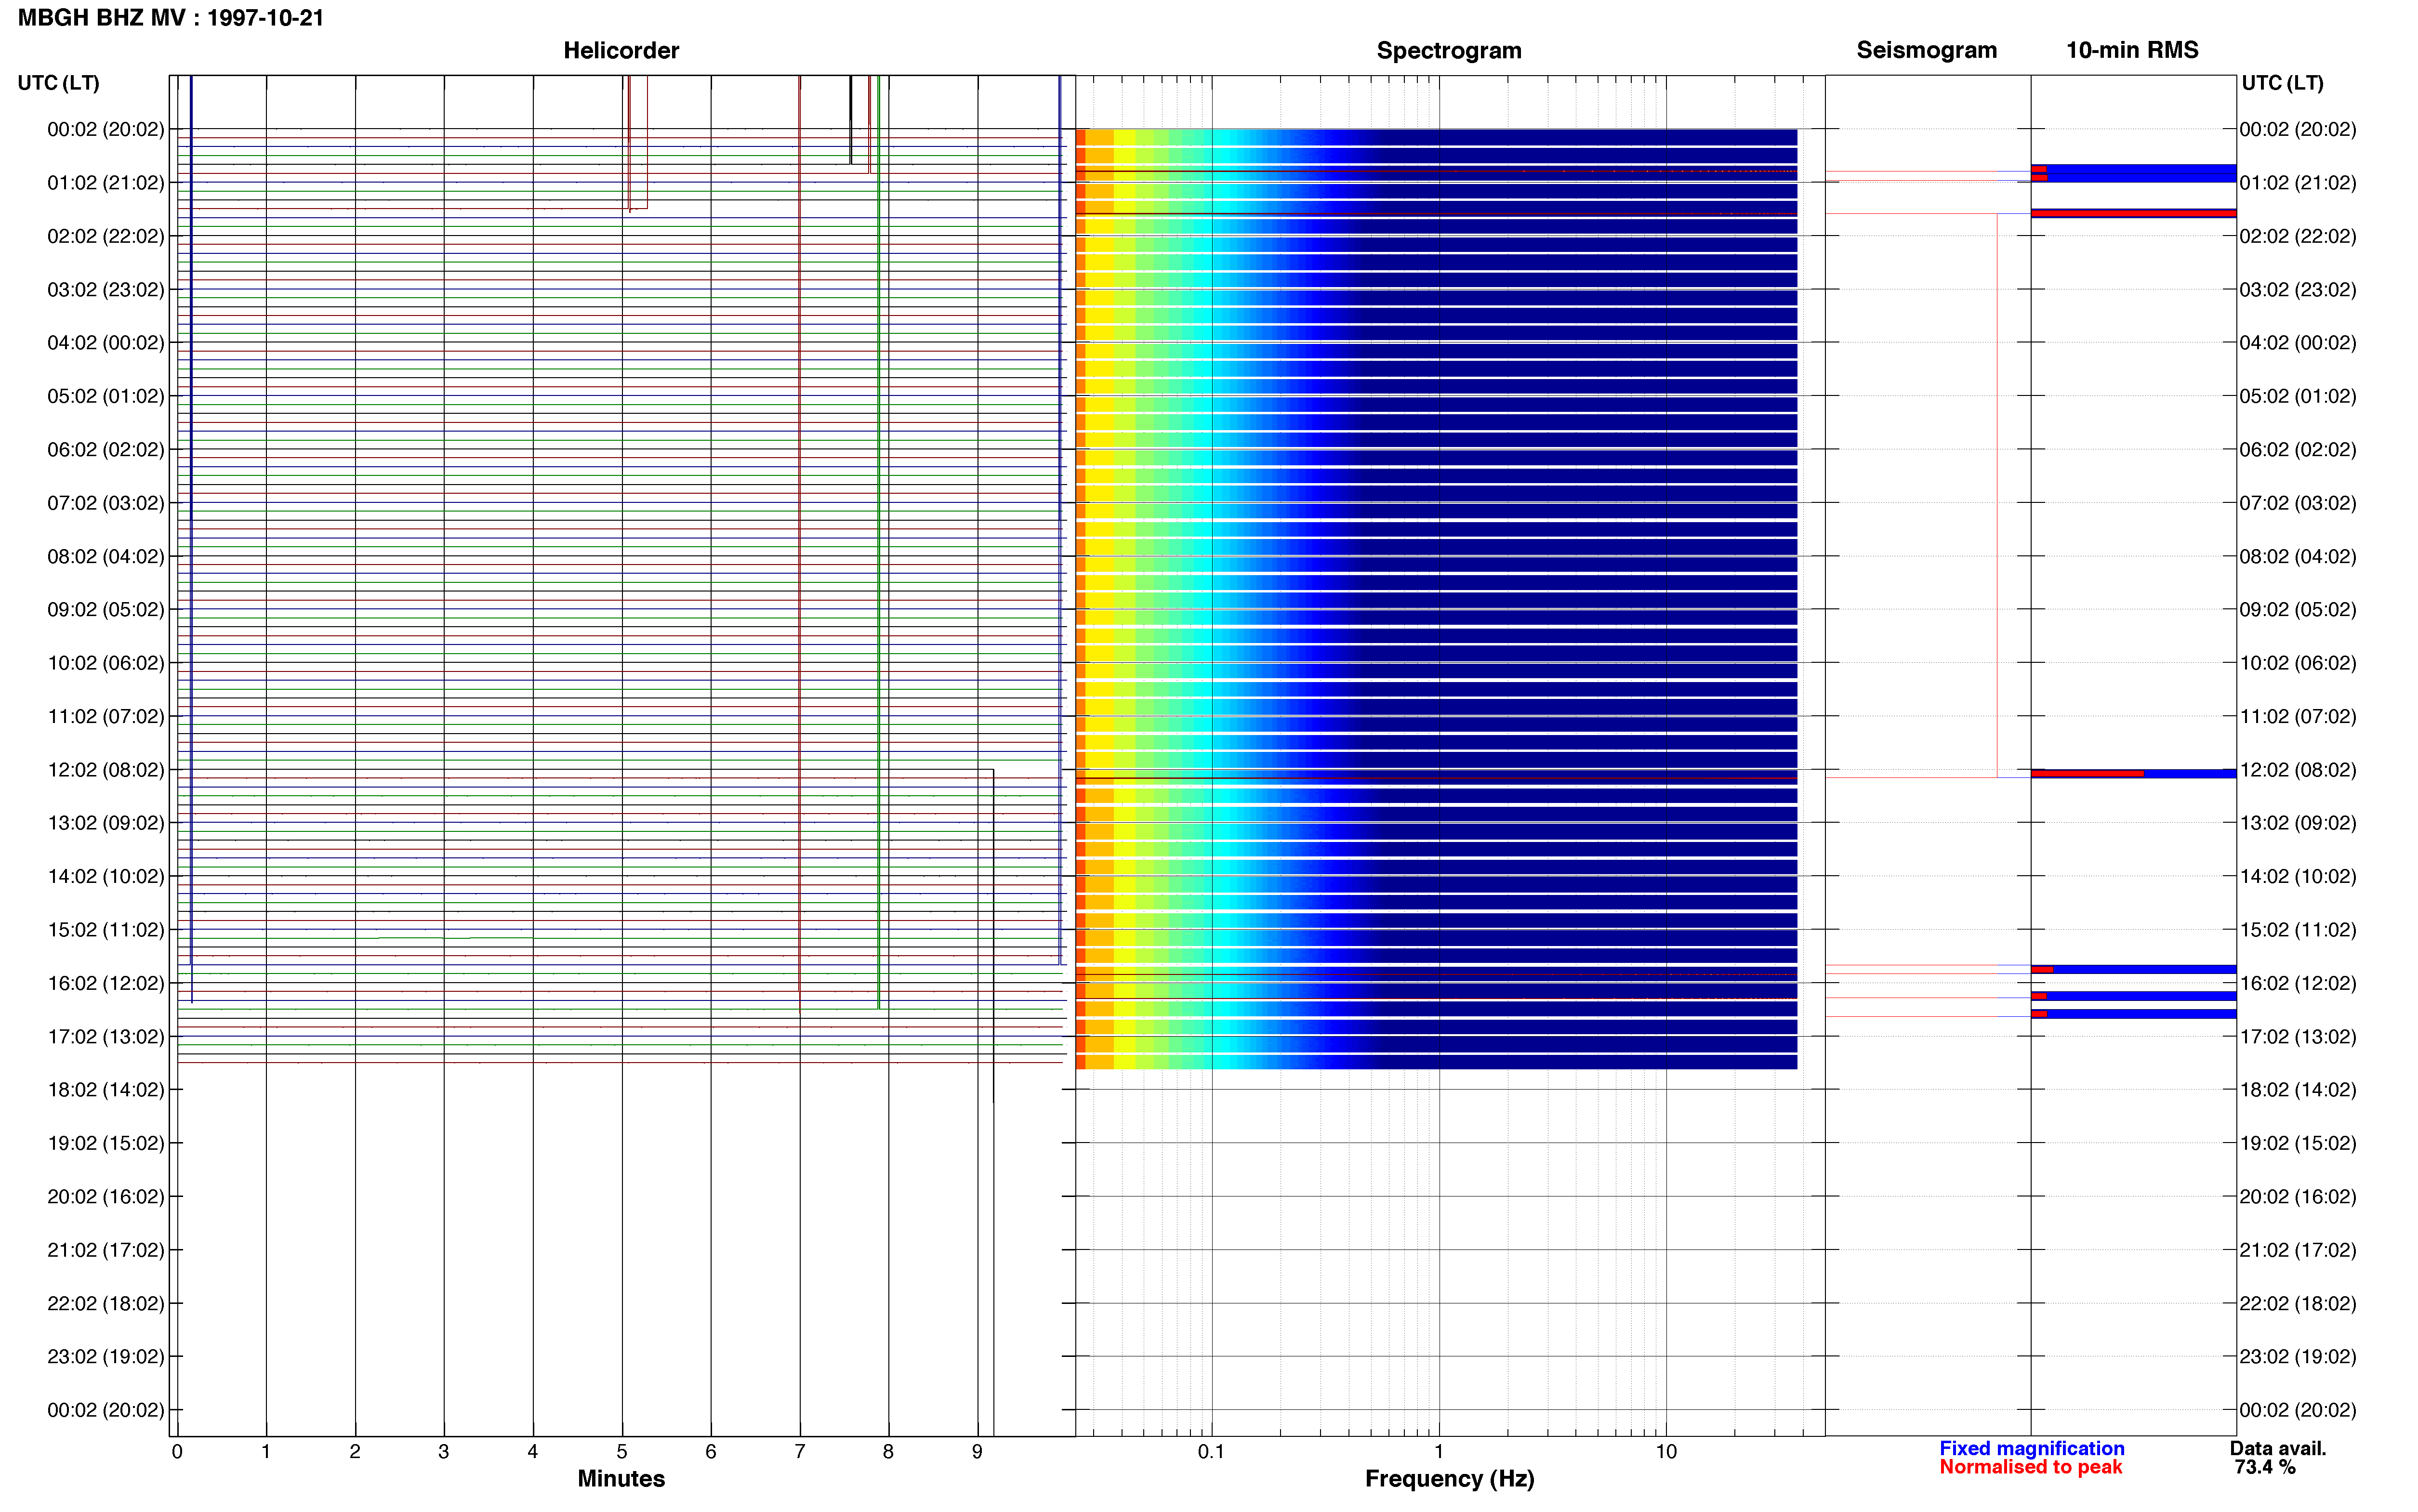
Task: Click the left '21:02 (17:02)' time label
Action: click(x=106, y=1250)
